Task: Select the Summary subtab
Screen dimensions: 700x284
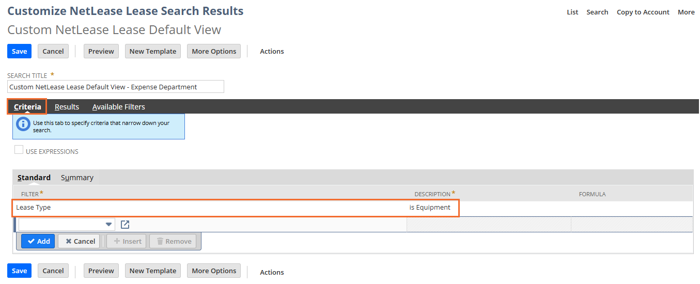Action: [x=77, y=178]
